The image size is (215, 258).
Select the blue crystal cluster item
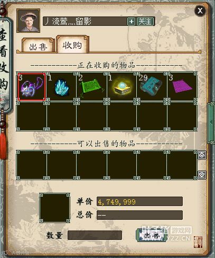pos(62,87)
